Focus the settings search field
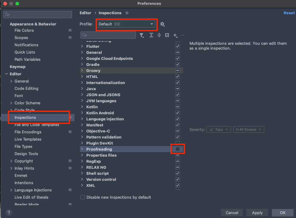The width and height of the screenshot is (296, 218). [38, 15]
